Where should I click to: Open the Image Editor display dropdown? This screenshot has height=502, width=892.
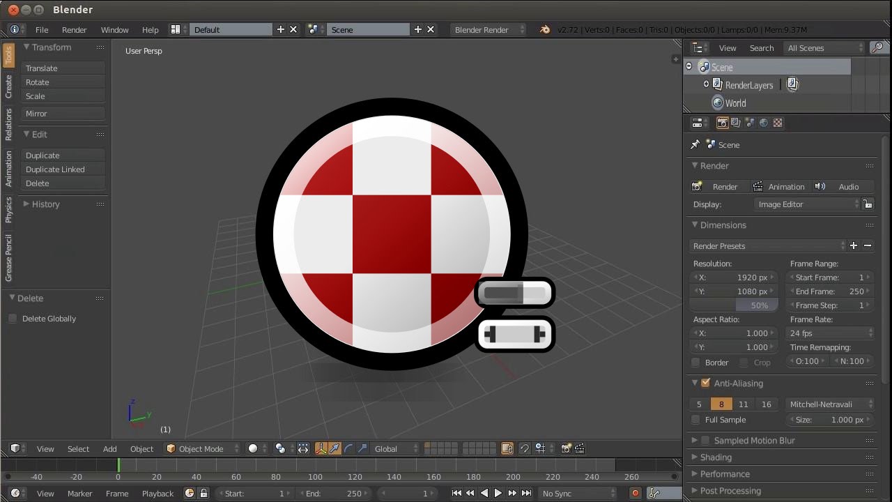tap(808, 204)
